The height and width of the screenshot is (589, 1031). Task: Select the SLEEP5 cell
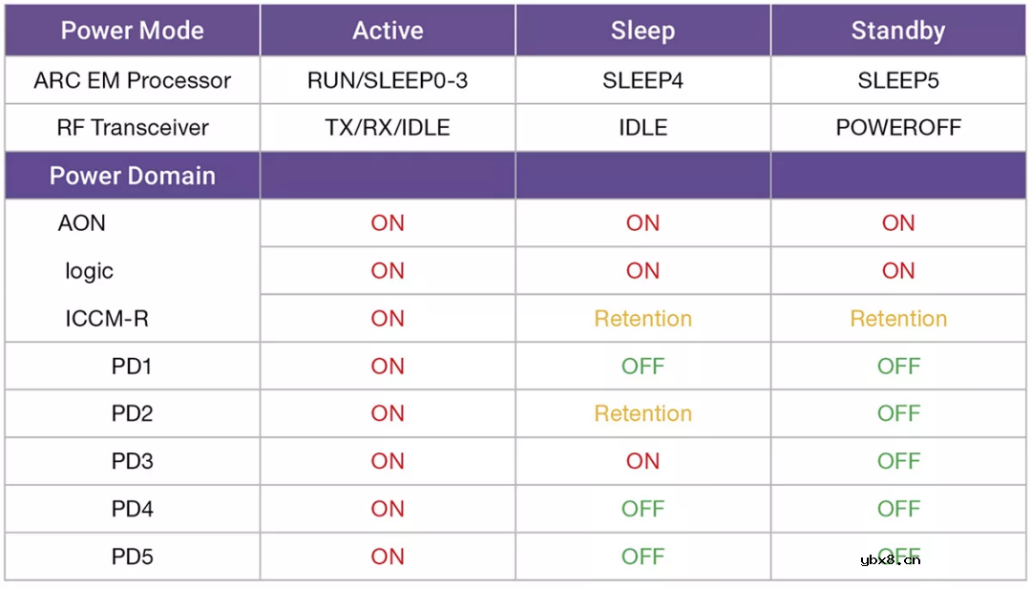pyautogui.click(x=898, y=80)
